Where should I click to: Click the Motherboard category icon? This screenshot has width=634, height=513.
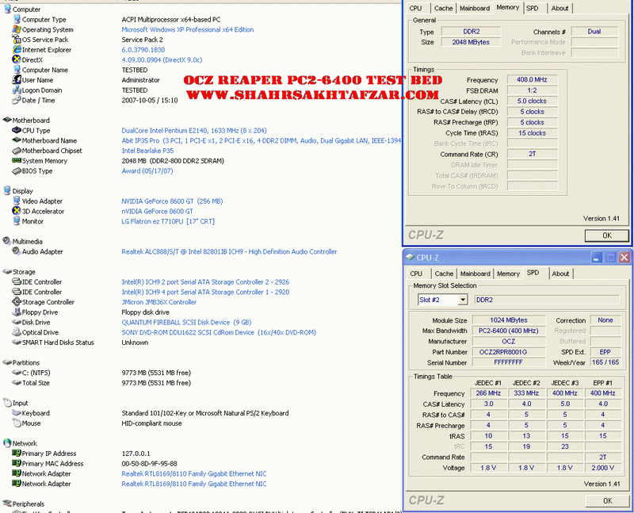click(7, 120)
